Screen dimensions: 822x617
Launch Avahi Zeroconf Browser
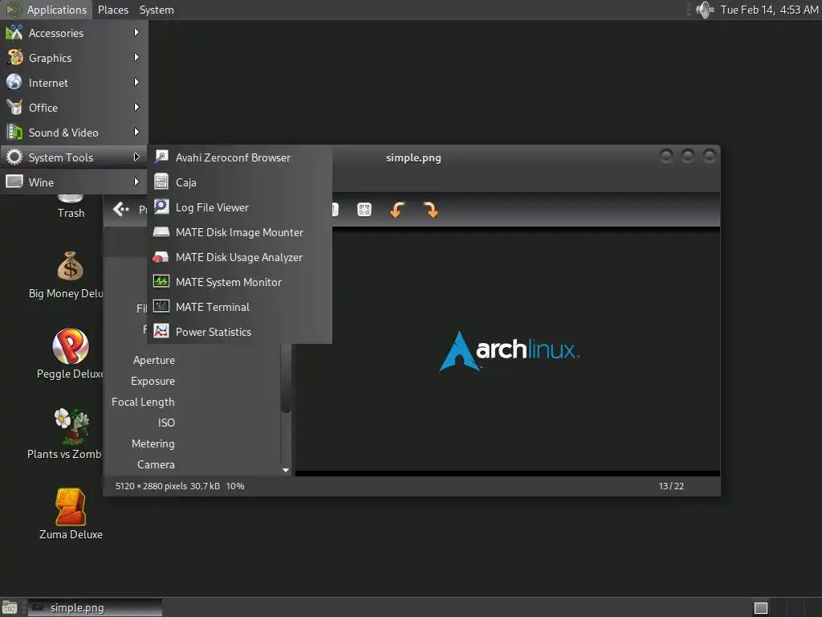240,157
